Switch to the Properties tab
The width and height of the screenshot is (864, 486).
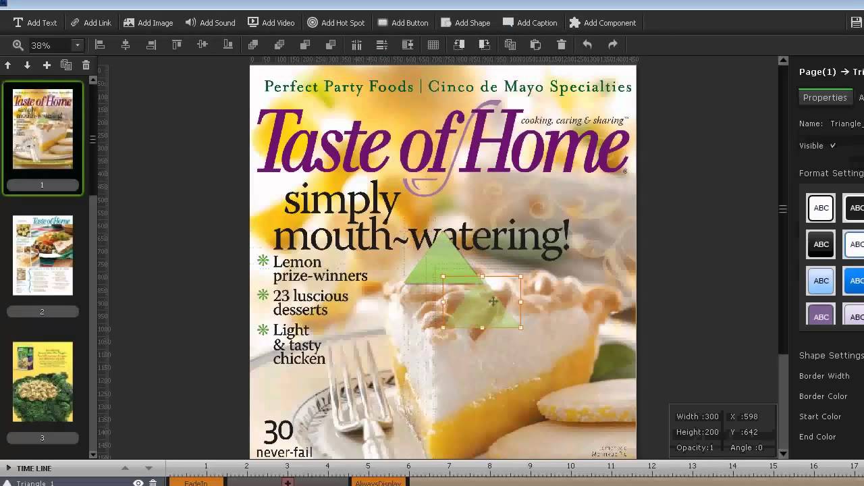825,98
